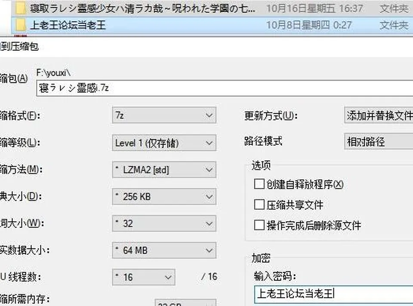This screenshot has width=413, height=306.
Task: Expand the 64 MB solid block size dropdown
Action: coord(164,250)
